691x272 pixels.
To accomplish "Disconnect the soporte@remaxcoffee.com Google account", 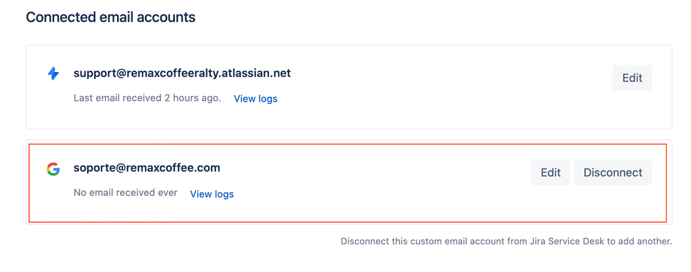I will coord(613,172).
